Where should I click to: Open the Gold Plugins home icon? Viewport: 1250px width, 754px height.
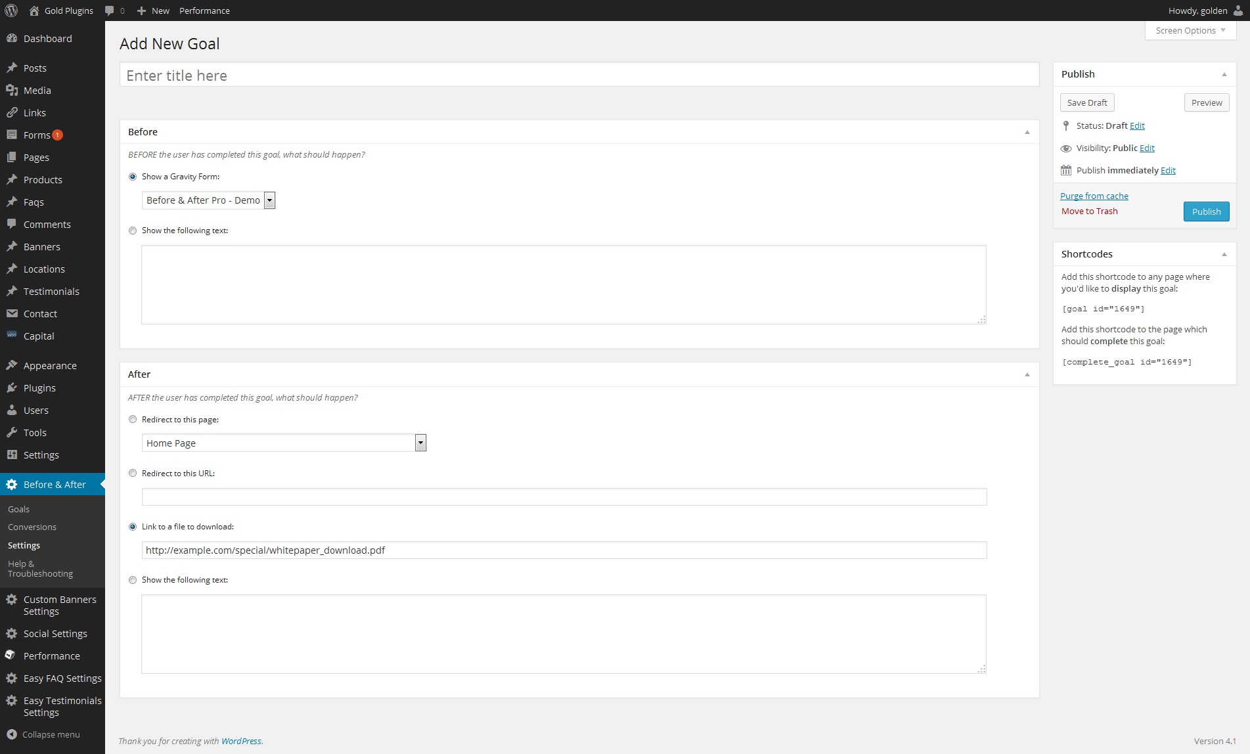34,11
